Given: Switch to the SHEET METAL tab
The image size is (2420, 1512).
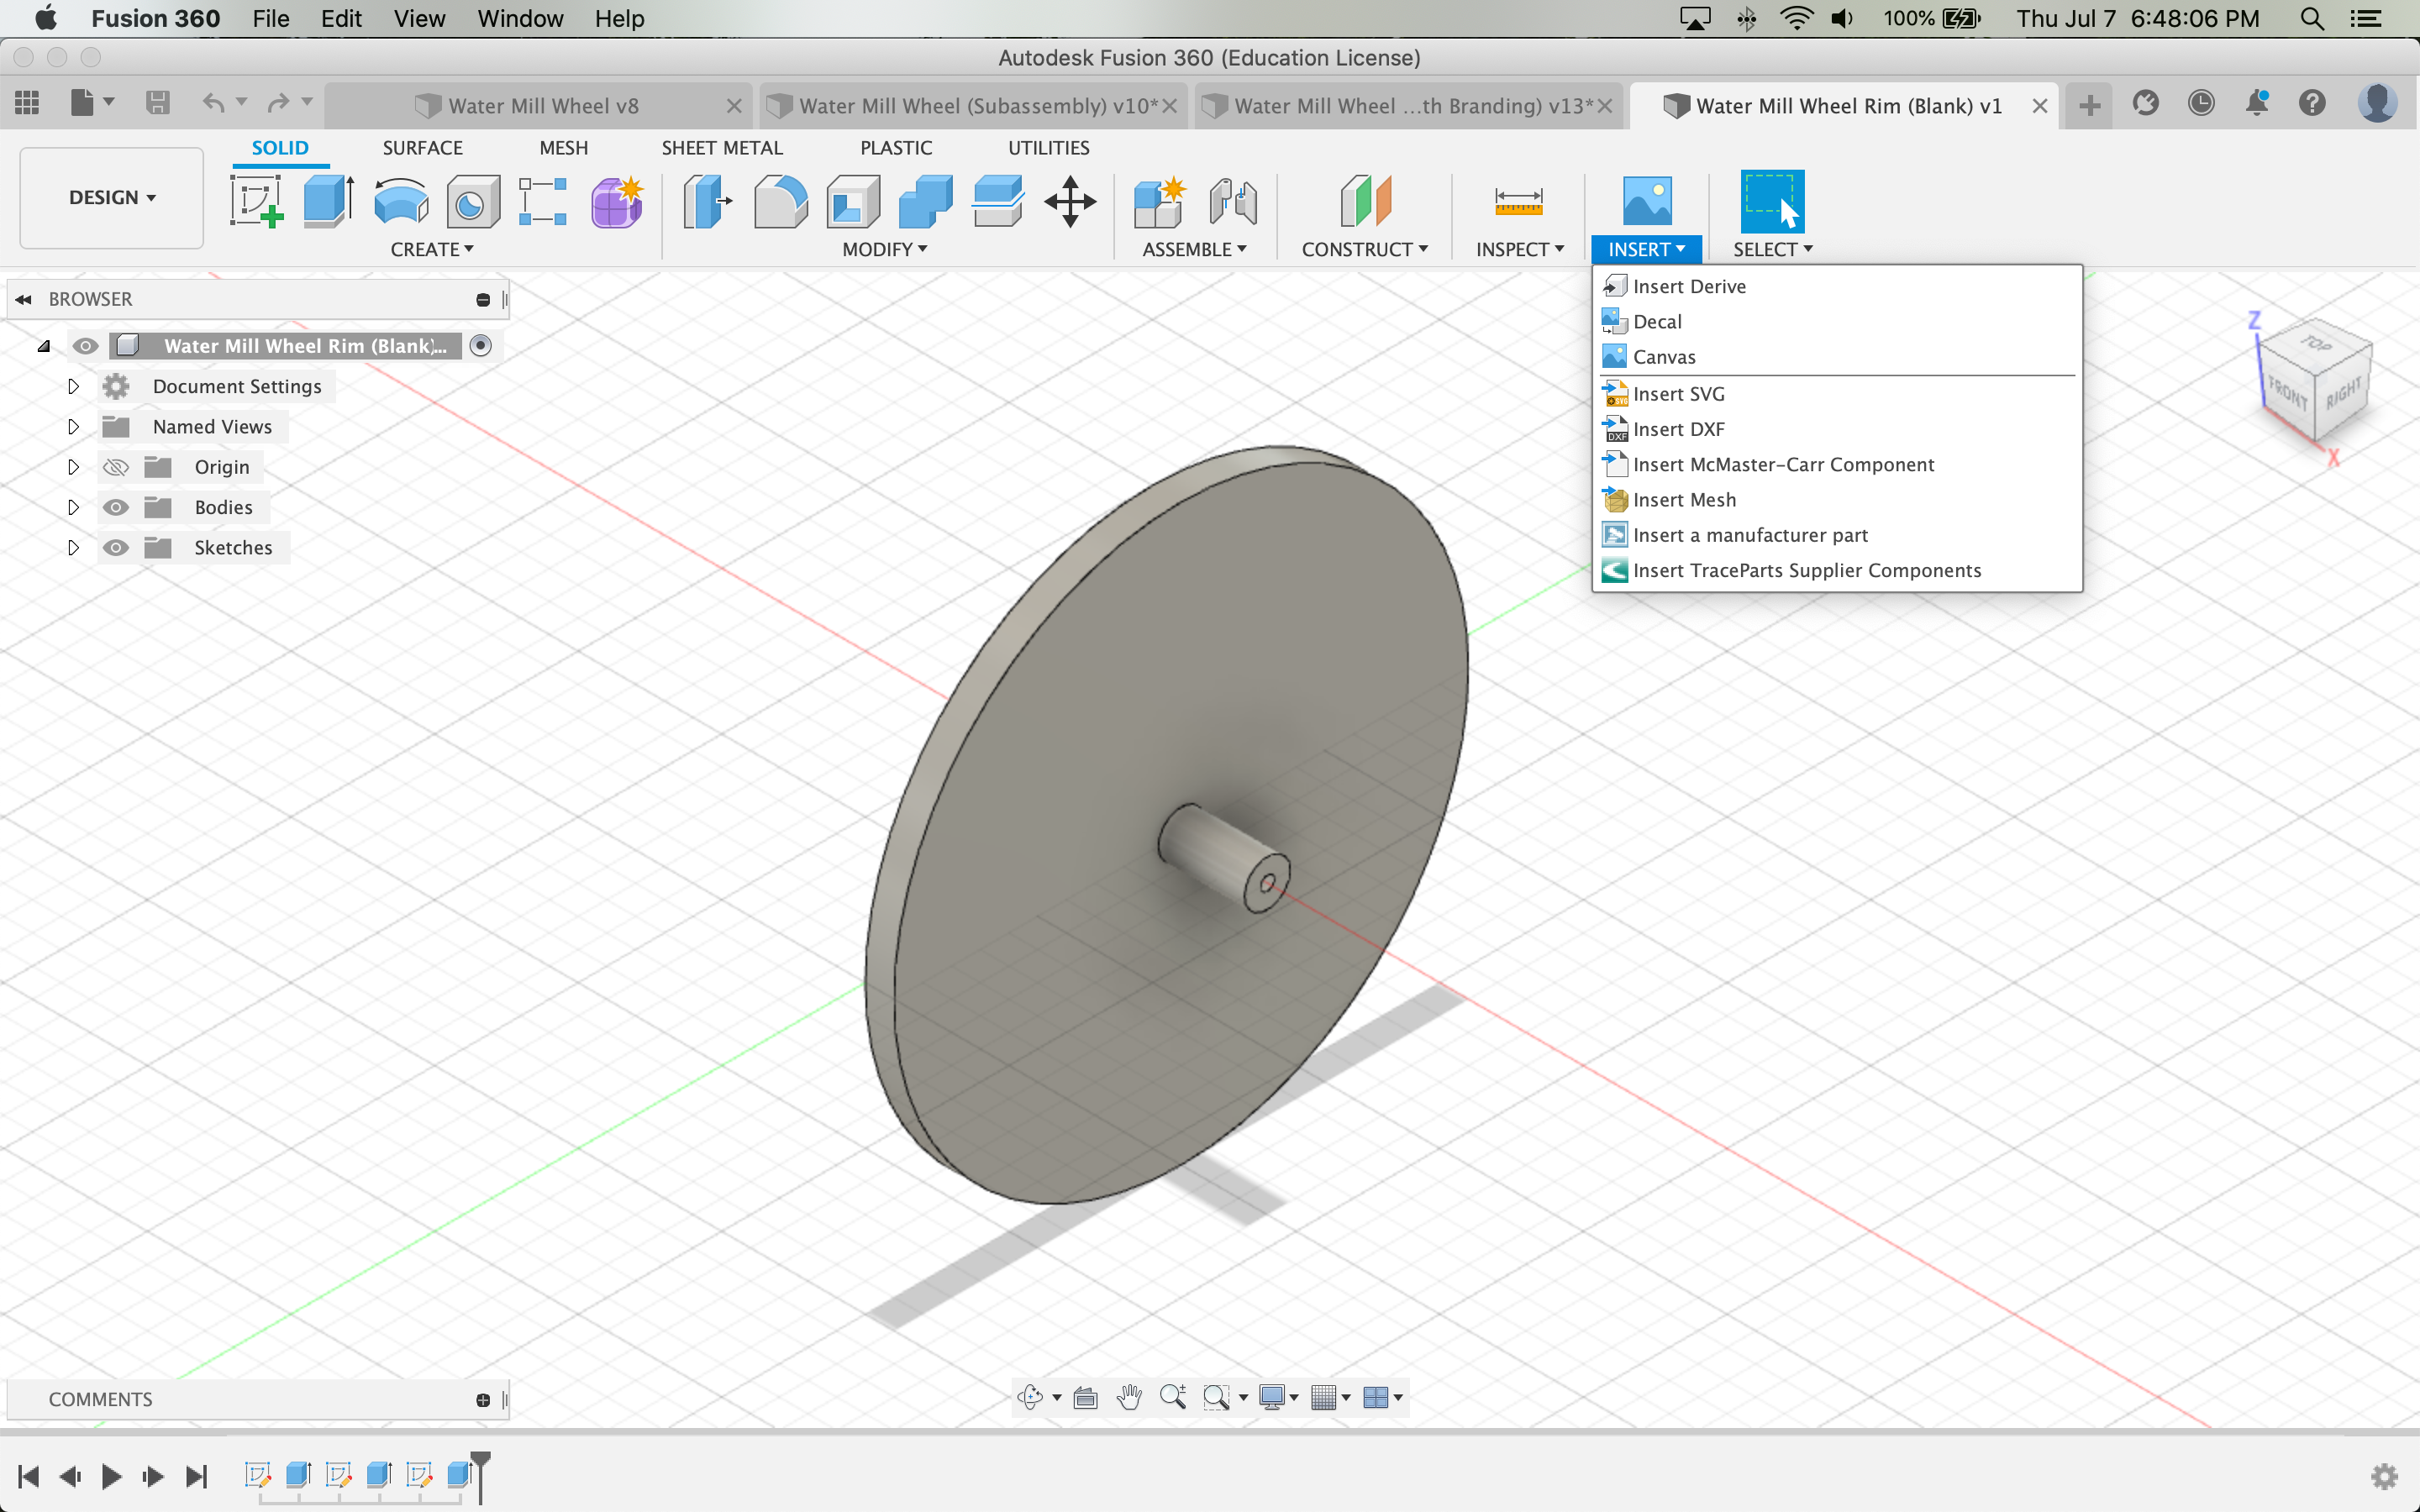Looking at the screenshot, I should (722, 148).
